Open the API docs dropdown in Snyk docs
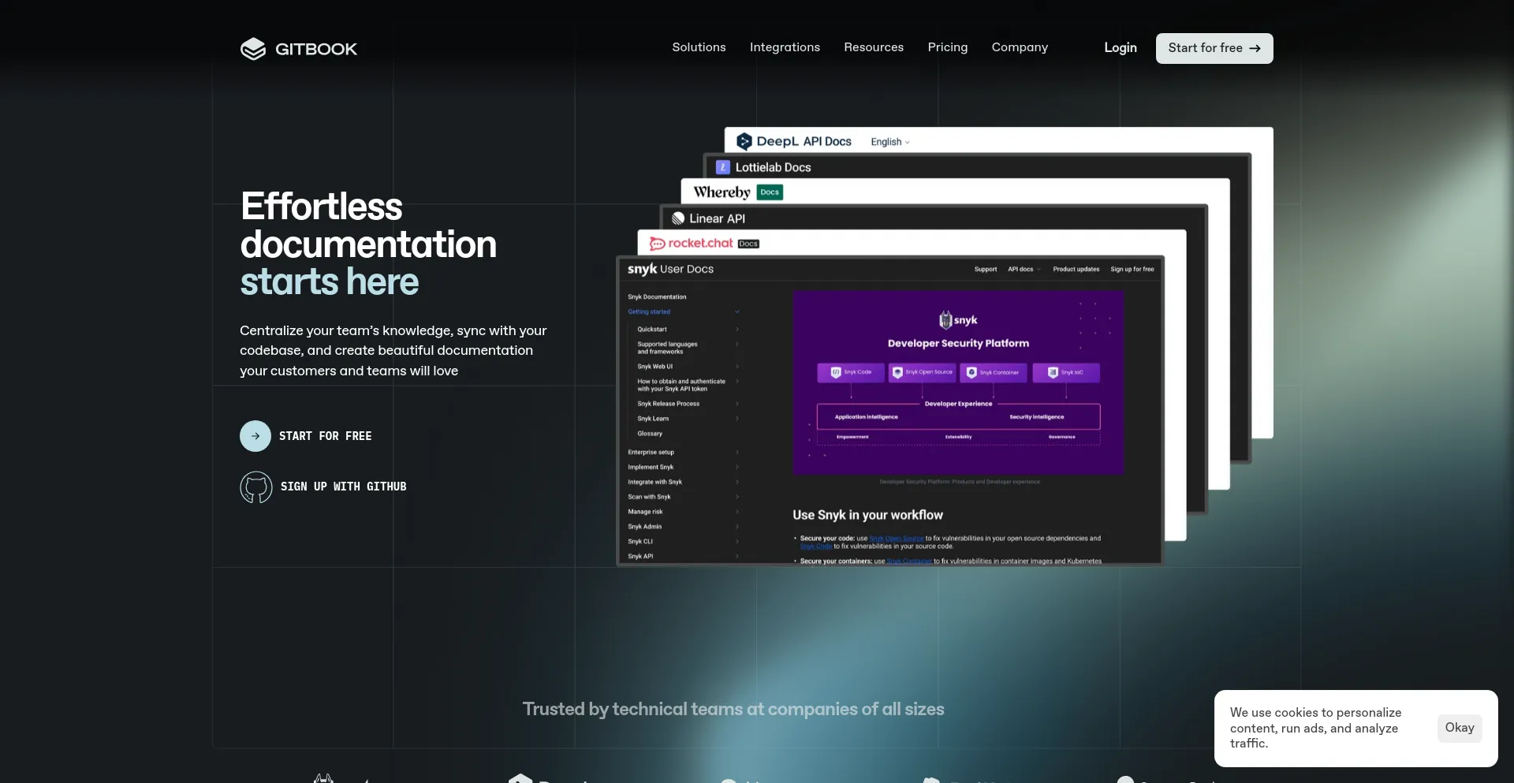The height and width of the screenshot is (783, 1514). 1024,270
